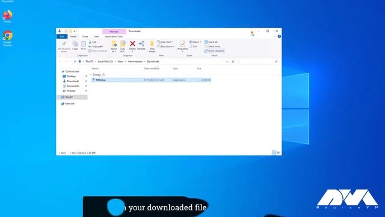Switch to details view icon in status bar

pos(274,153)
